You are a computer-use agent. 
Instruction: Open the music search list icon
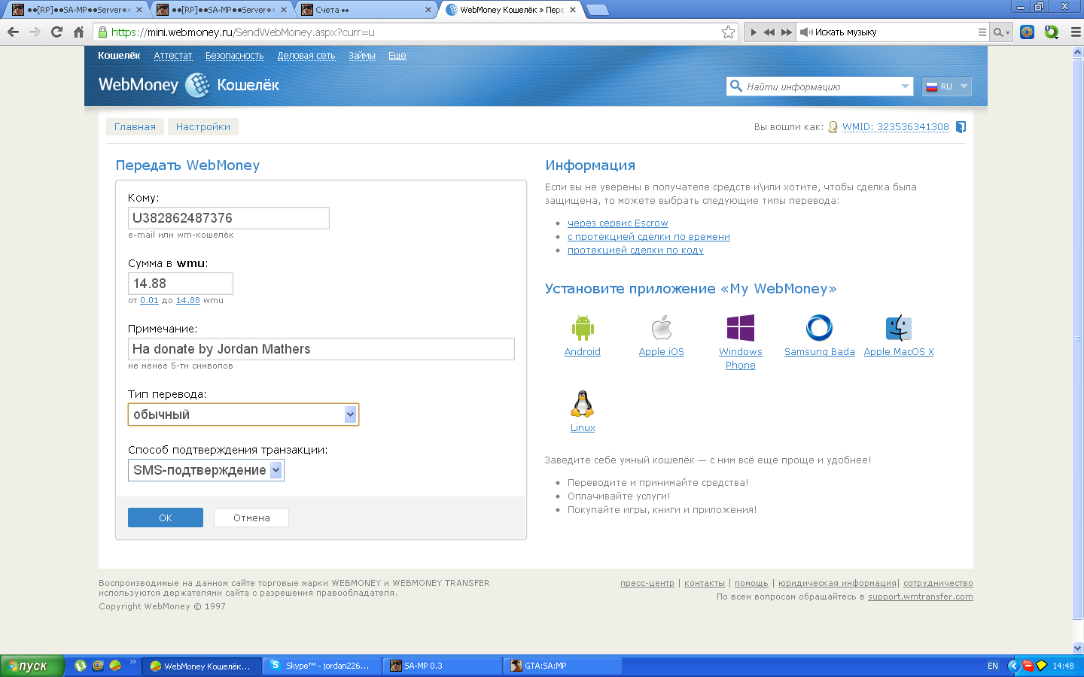[x=982, y=32]
